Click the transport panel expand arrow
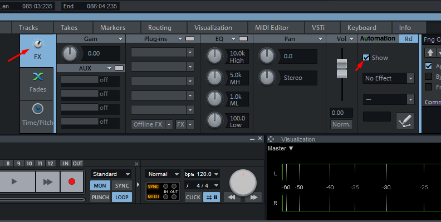441x222 pixels. coord(138,184)
